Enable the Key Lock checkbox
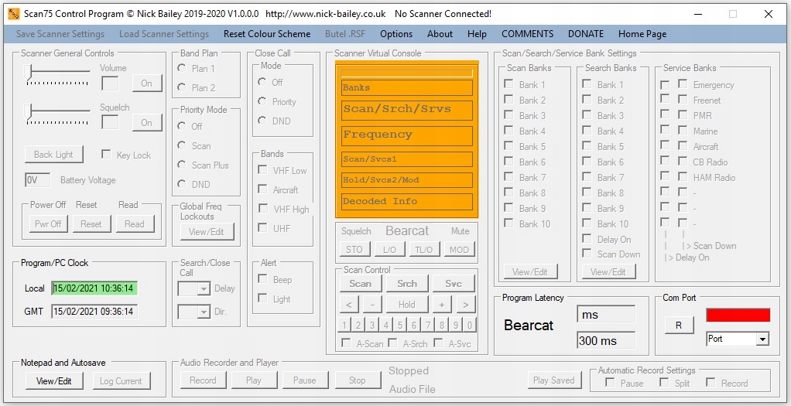 [x=106, y=155]
